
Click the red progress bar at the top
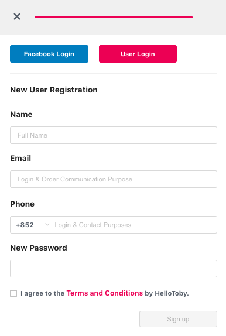114,17
